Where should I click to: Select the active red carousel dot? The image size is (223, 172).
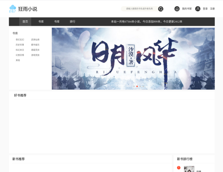(x=137, y=86)
